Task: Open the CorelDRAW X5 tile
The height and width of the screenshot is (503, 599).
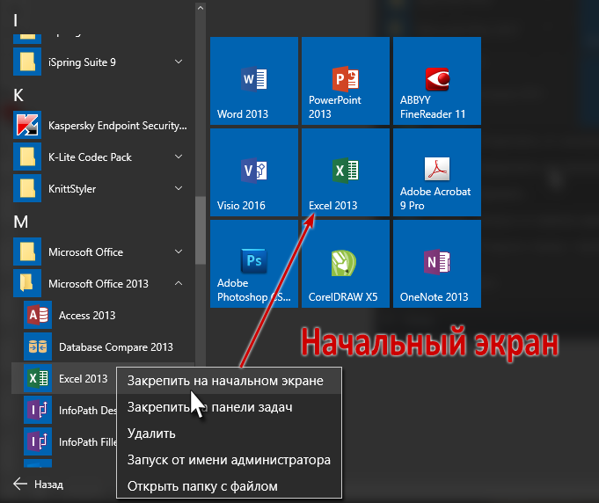Action: coord(346,264)
